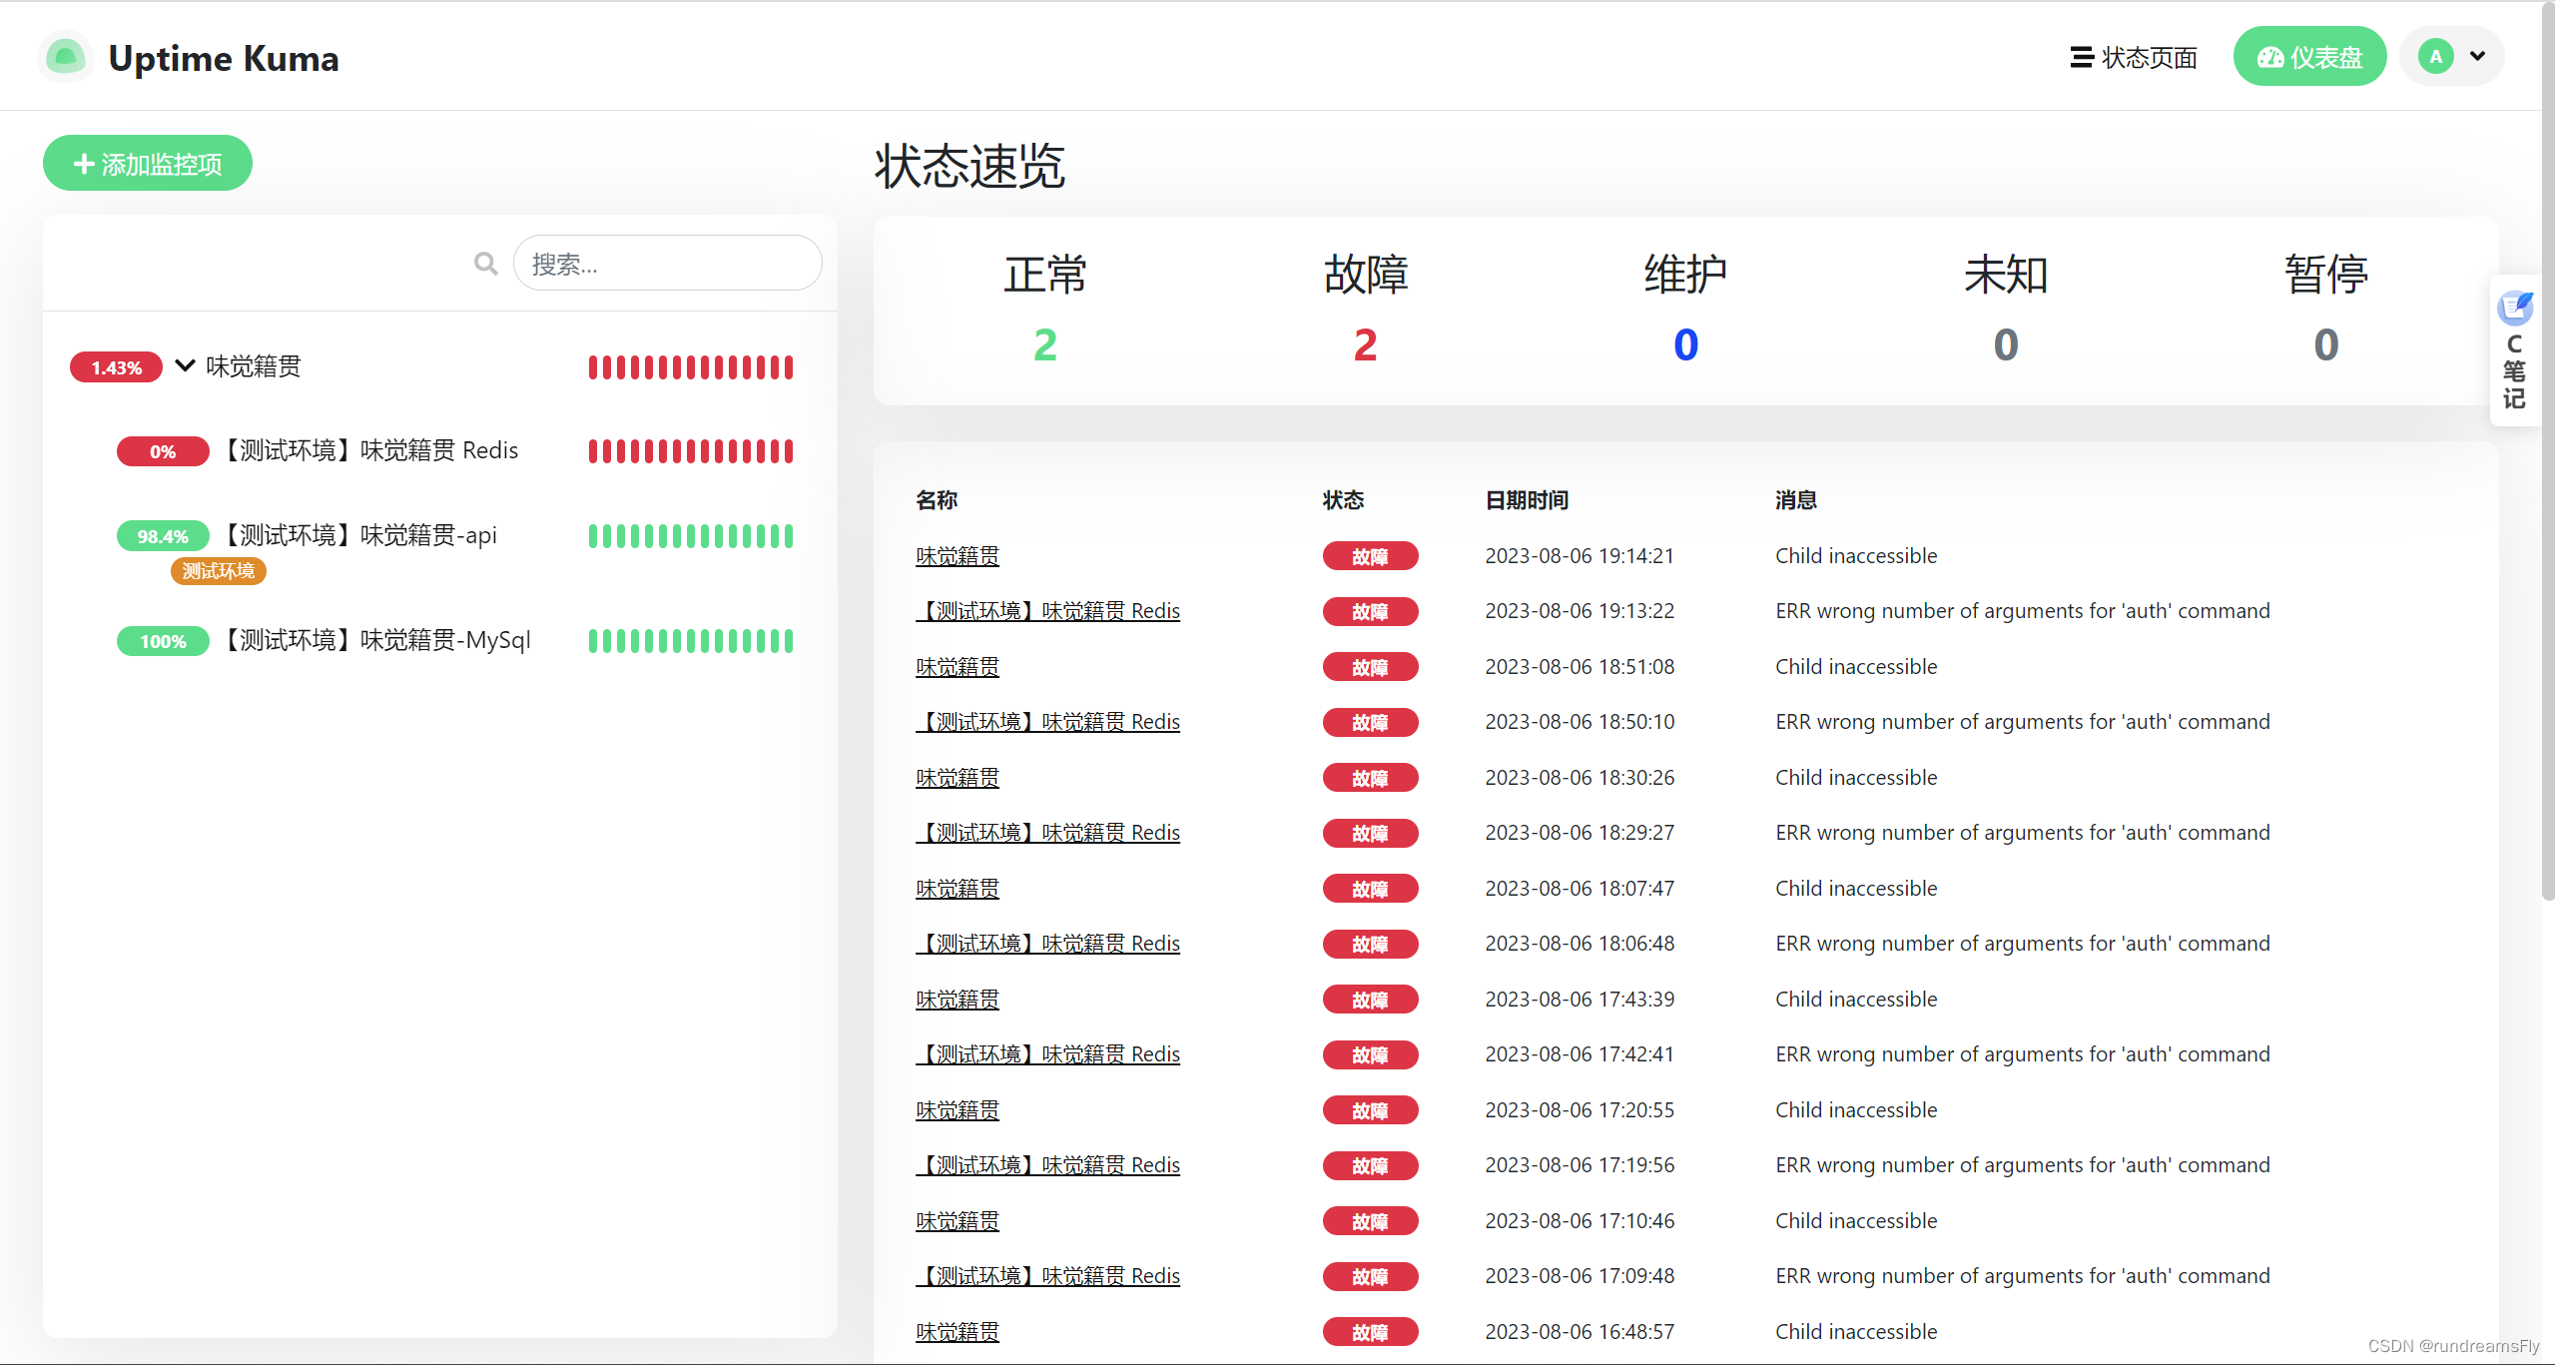Viewport: 2555px width, 1365px height.
Task: Open the 状态页面 menu
Action: [2134, 58]
